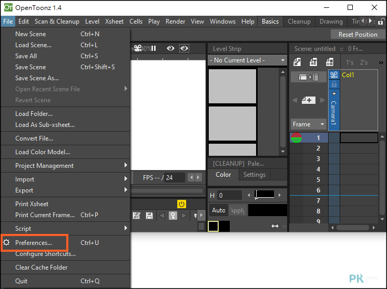Toggle Xsheet/Timeline orientation button

[x=309, y=77]
